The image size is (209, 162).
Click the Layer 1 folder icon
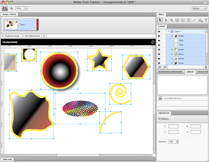tap(172, 31)
